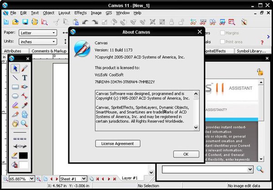Click the License Agreement button

(118, 144)
